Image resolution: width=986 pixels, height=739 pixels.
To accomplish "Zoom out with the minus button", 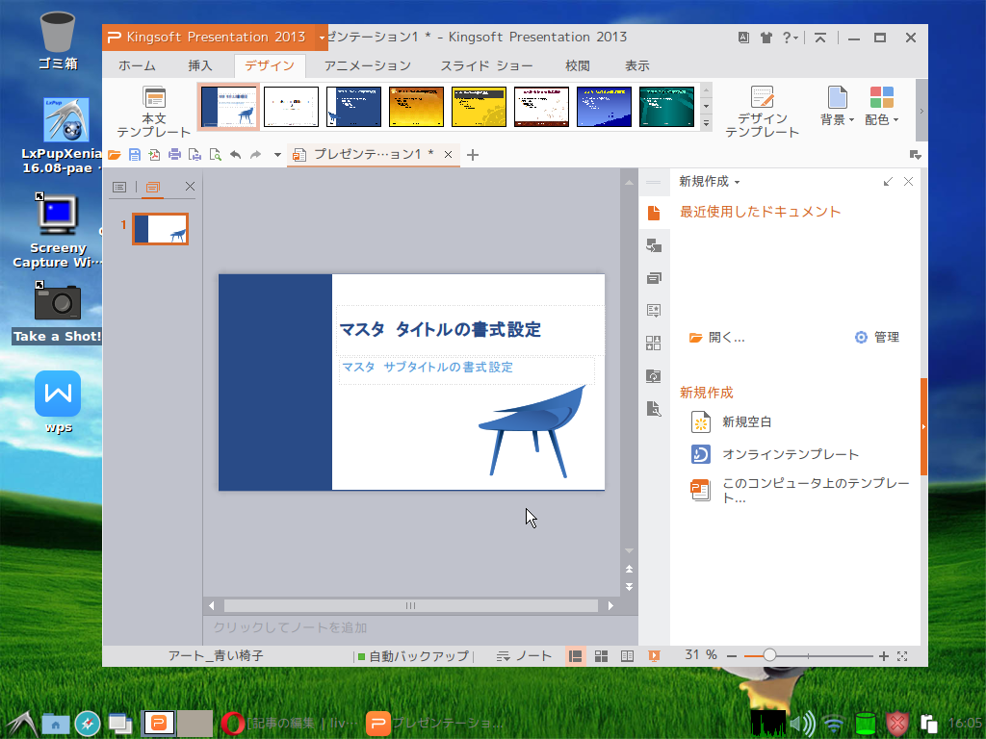I will tap(732, 656).
